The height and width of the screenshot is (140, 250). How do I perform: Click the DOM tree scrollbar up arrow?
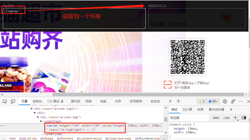tap(166, 108)
